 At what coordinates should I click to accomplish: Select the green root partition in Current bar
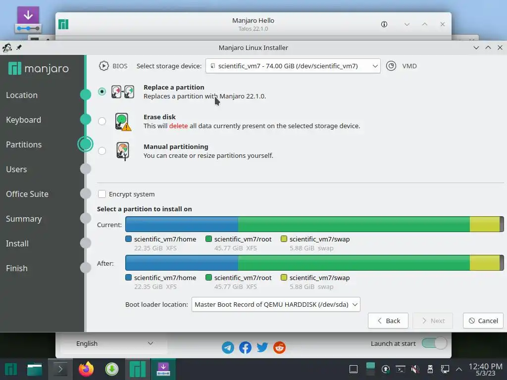pos(354,224)
